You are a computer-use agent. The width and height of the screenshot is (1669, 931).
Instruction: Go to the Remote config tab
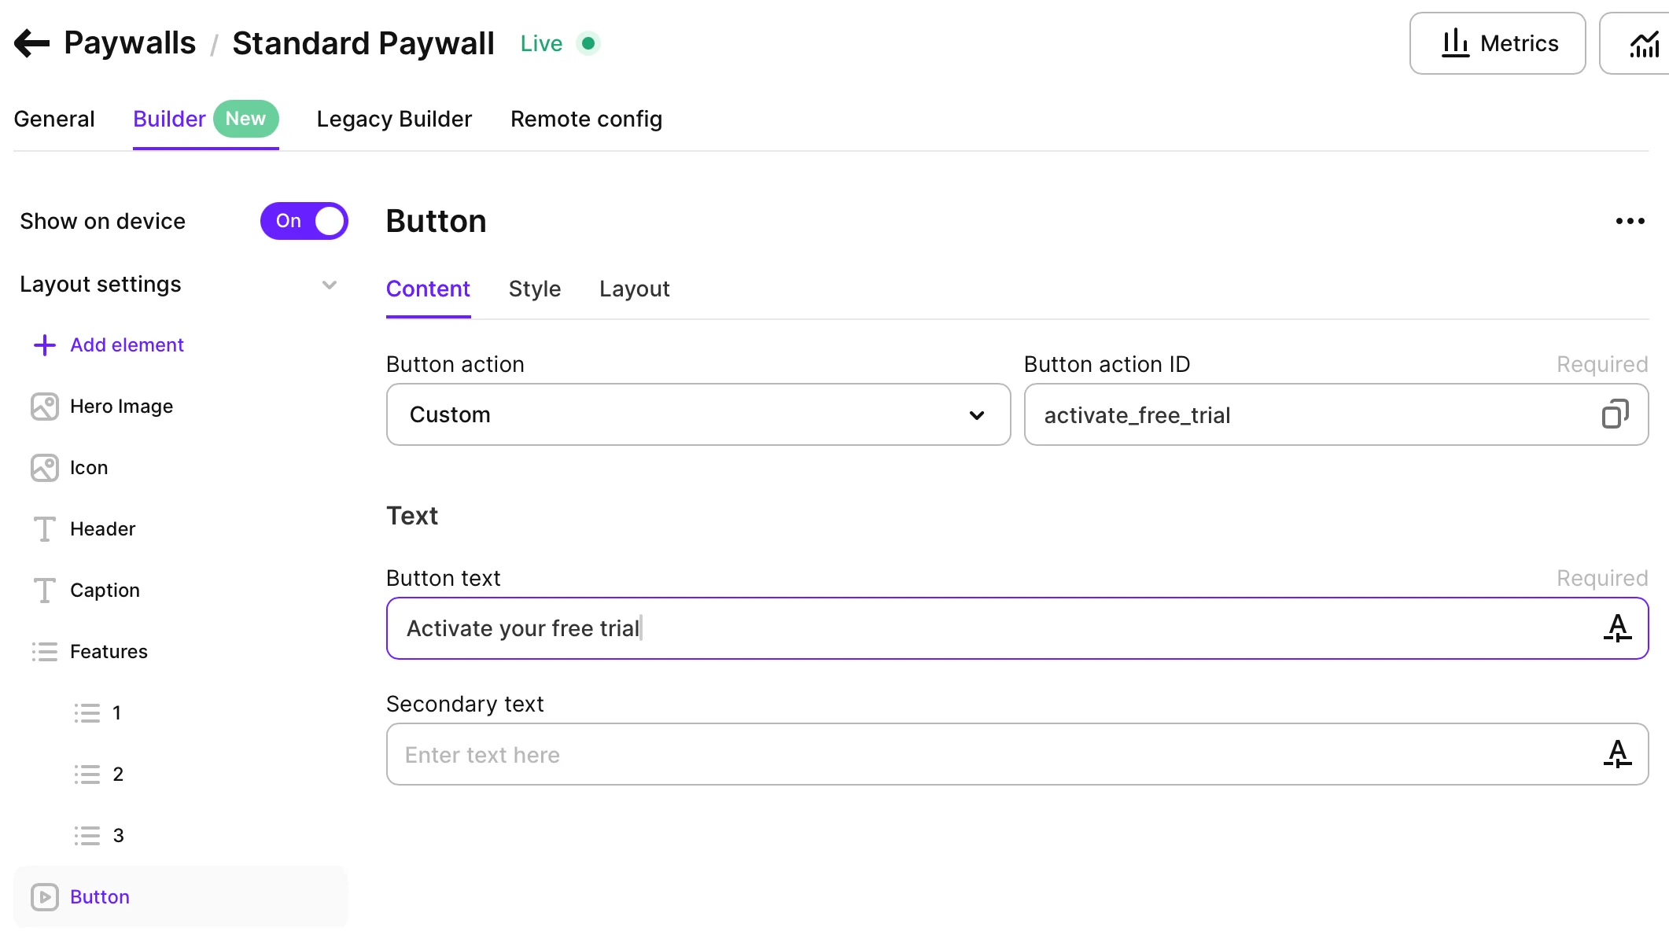click(x=586, y=119)
